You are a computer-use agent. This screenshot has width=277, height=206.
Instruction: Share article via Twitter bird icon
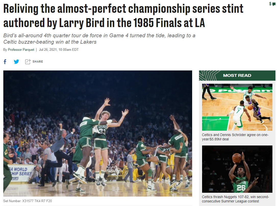(16, 62)
